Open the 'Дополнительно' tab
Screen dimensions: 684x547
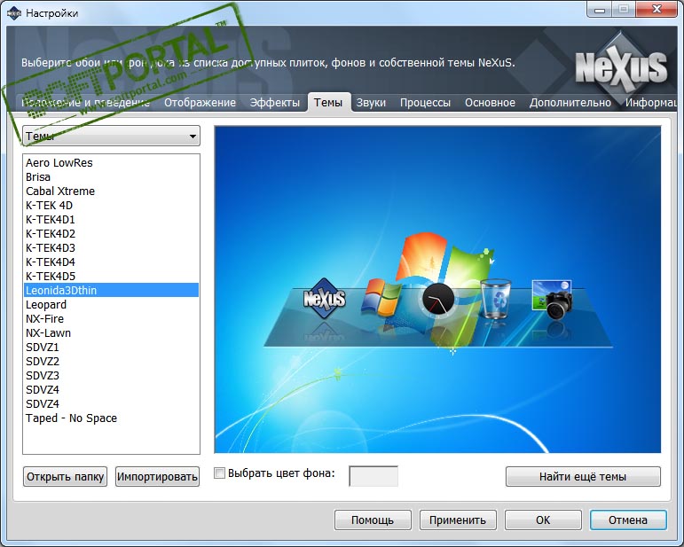[570, 103]
